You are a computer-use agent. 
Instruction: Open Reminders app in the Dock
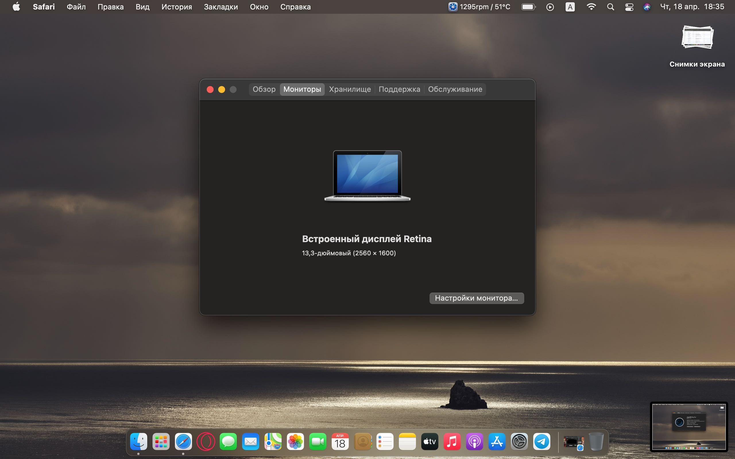[x=385, y=442]
